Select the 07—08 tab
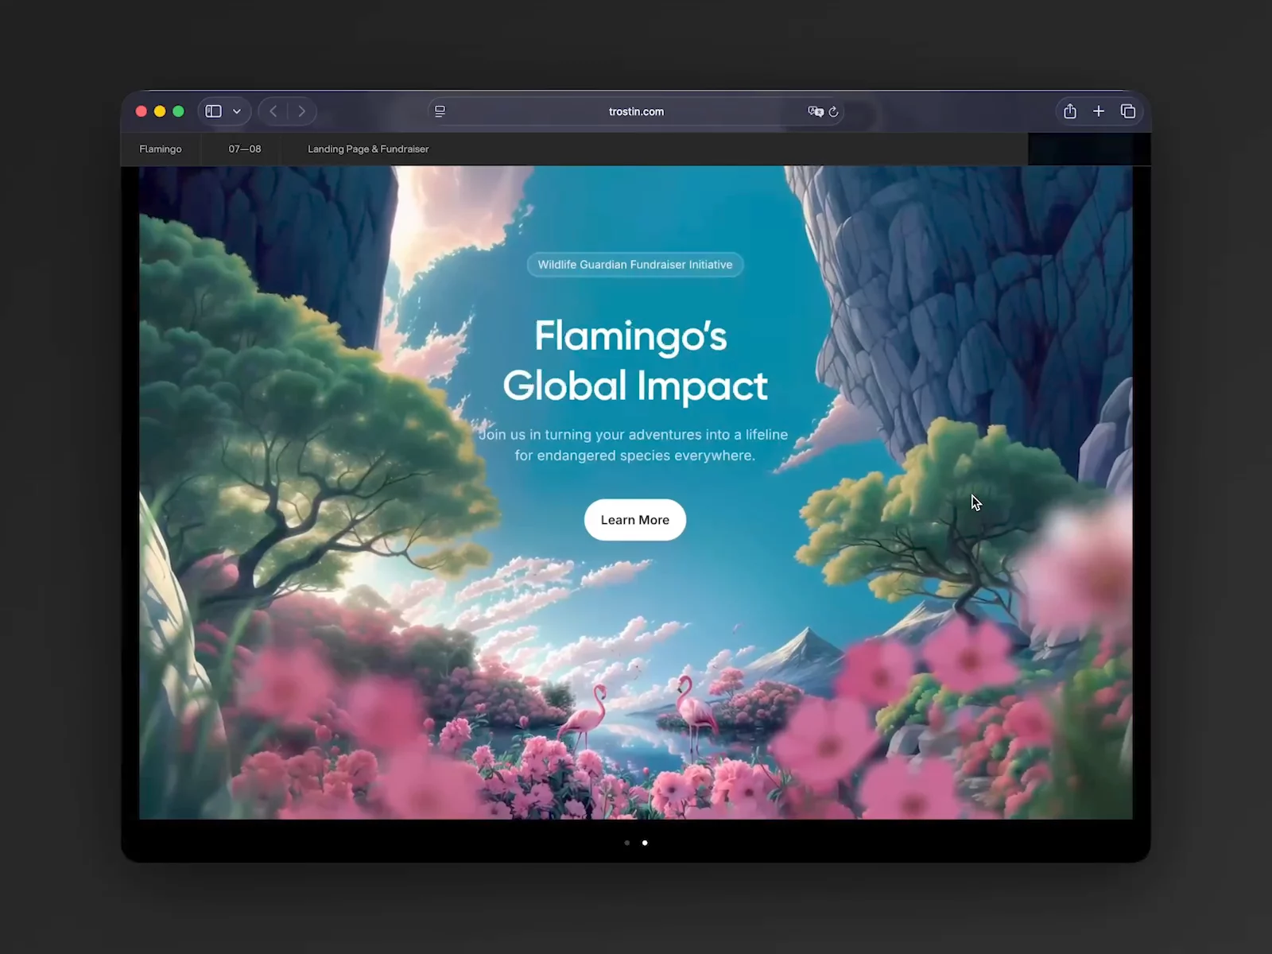 point(245,149)
